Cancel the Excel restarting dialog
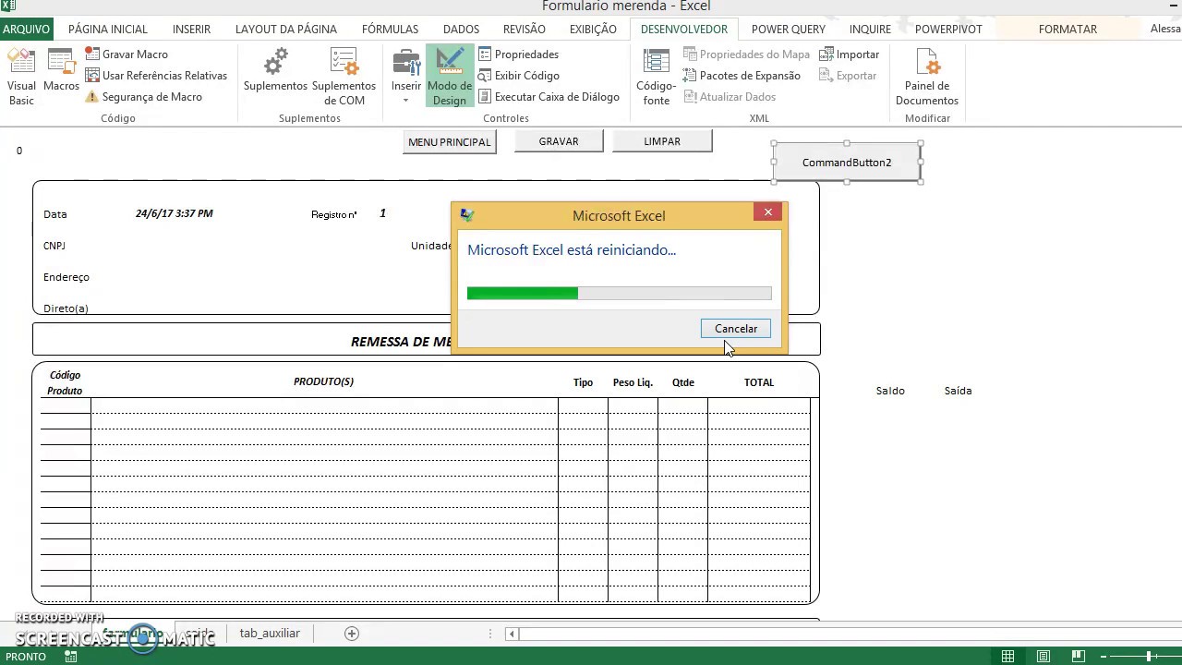1182x665 pixels. (x=736, y=329)
